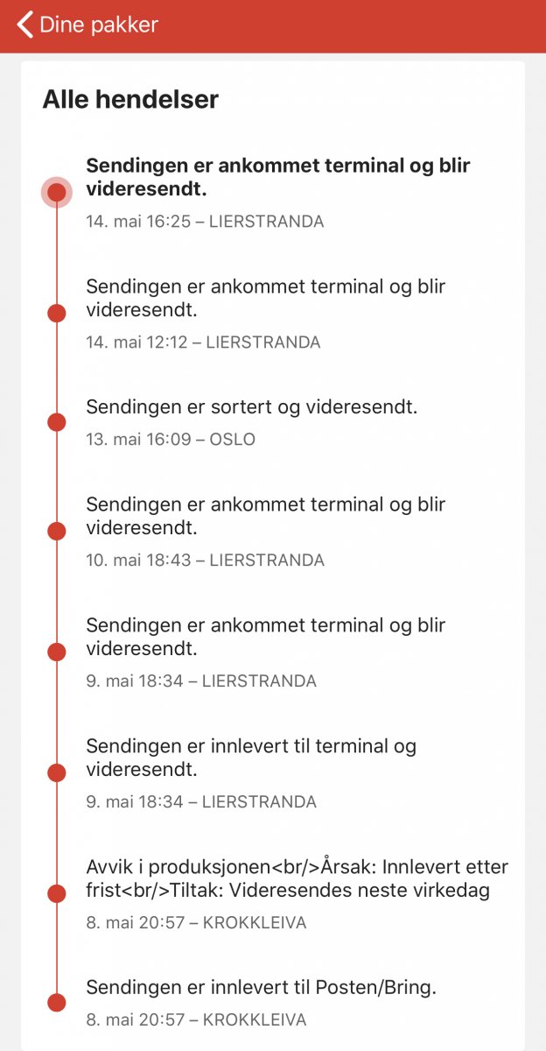546x1051 pixels.
Task: Click timeline dot for 'ankommet terminal' 9. mai event
Action: click(x=57, y=652)
